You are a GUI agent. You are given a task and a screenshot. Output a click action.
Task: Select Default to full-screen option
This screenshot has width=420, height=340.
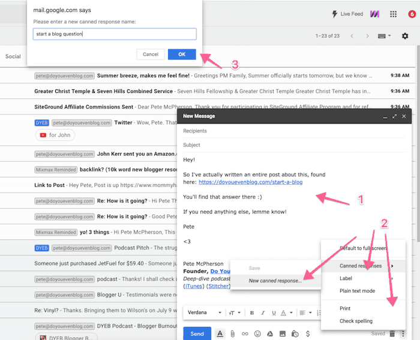coord(363,248)
